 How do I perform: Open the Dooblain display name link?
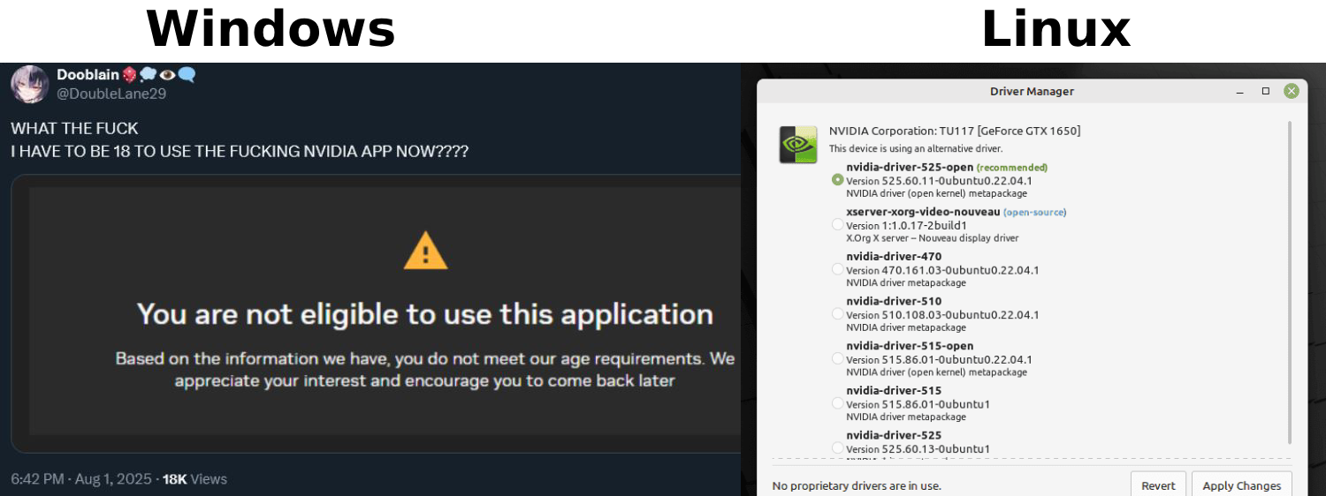(88, 75)
